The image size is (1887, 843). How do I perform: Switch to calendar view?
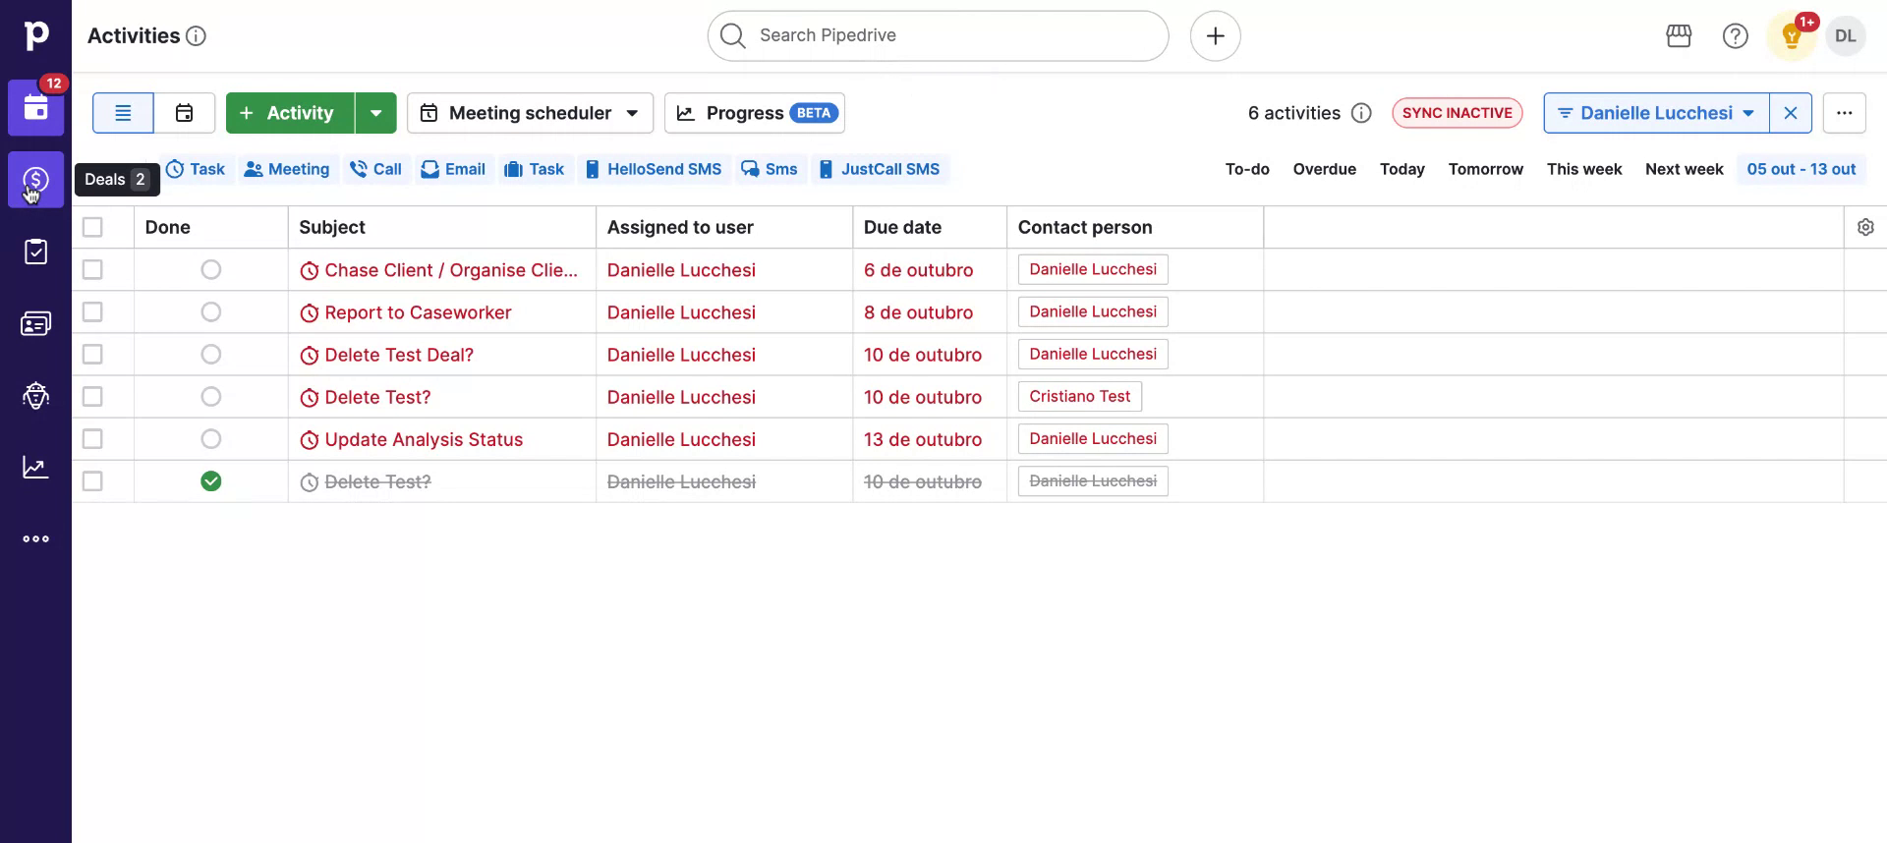[x=185, y=113]
